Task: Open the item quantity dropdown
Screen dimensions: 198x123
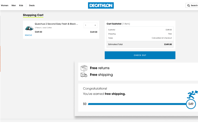Action: (x=90, y=25)
